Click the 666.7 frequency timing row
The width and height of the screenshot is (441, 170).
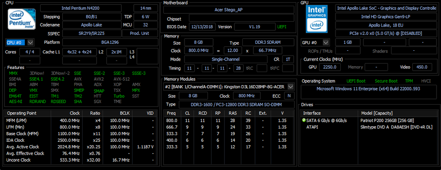pos(229,127)
